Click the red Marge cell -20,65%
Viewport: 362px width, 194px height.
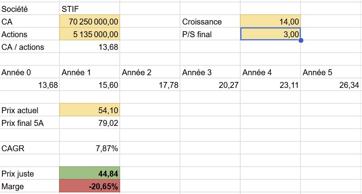[x=90, y=186]
